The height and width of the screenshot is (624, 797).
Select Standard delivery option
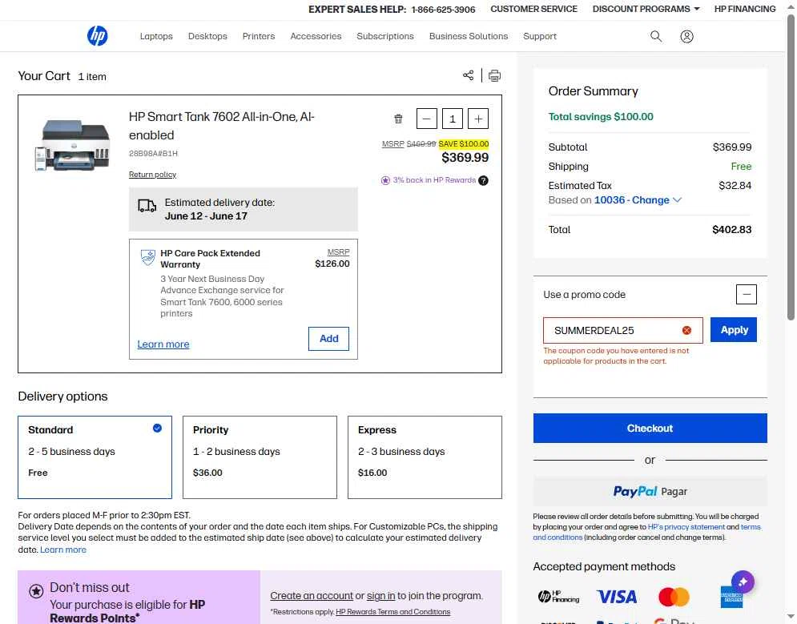click(x=95, y=457)
